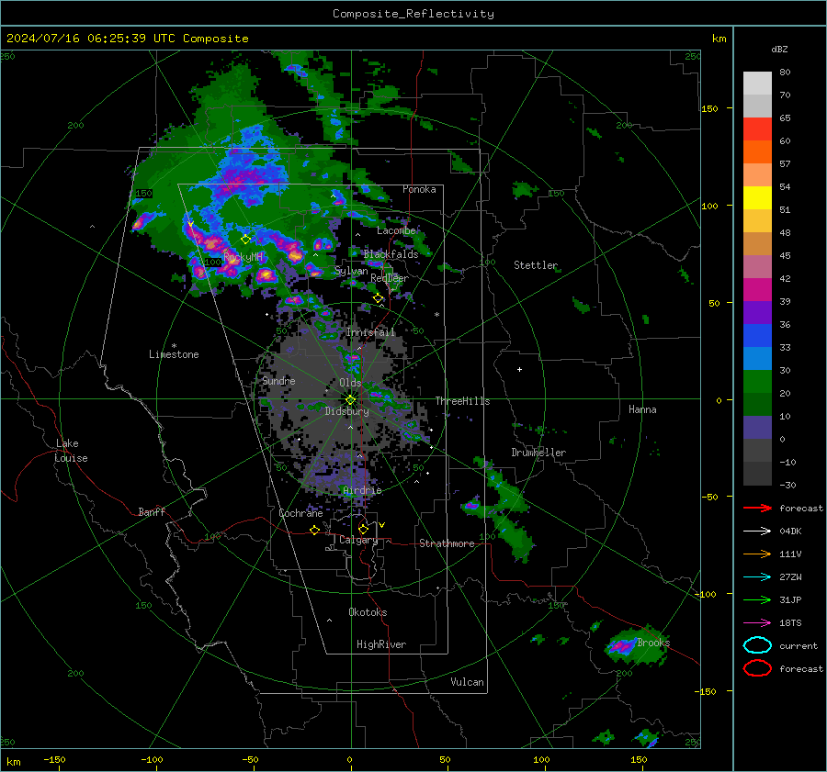
Task: Click the Banff label
Action: pos(152,511)
